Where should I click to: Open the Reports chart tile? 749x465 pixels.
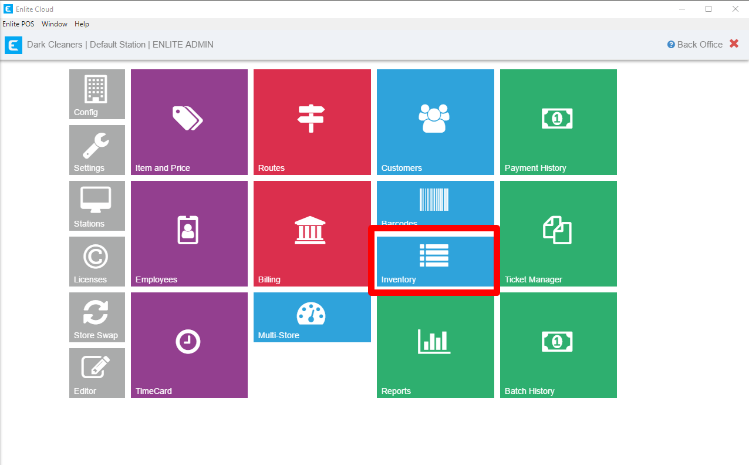click(436, 345)
